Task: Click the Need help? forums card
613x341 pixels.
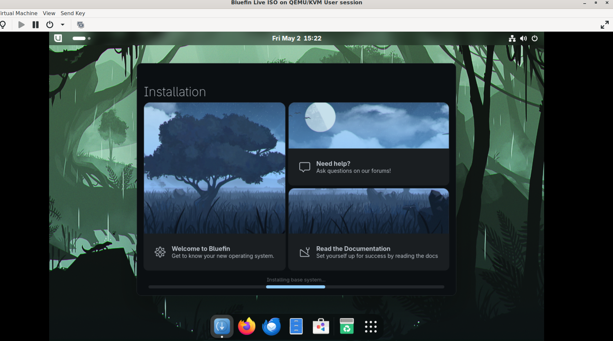Action: (x=369, y=144)
